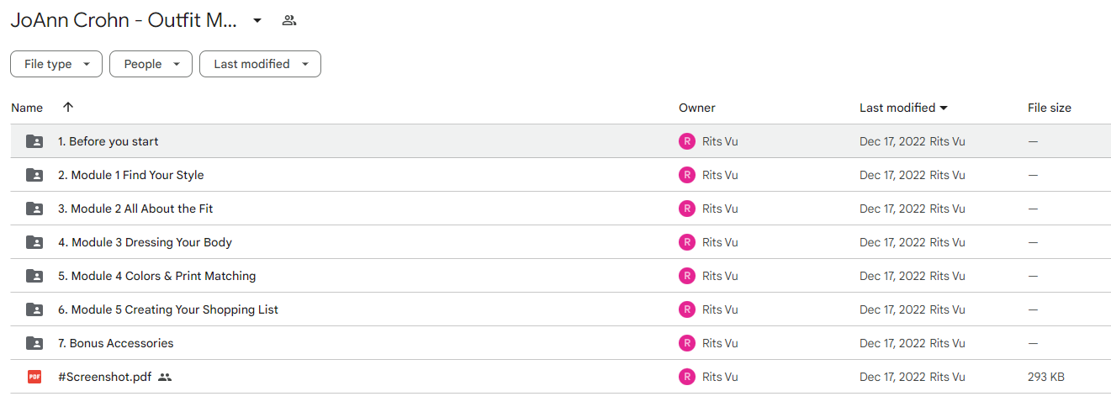Click the Owner column header

point(697,108)
